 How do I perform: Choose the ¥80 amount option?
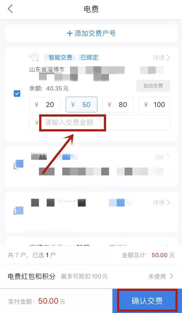(118, 105)
